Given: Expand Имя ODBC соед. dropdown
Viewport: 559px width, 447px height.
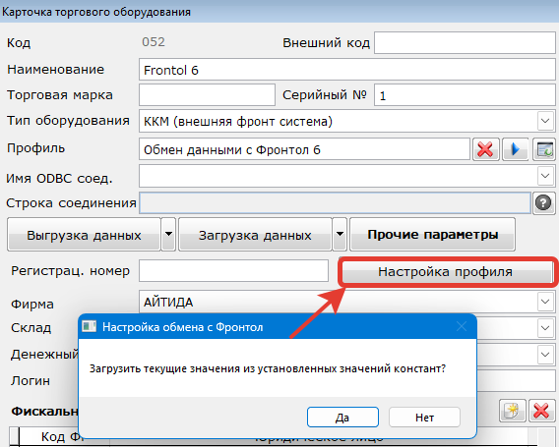Looking at the screenshot, I should (x=545, y=176).
